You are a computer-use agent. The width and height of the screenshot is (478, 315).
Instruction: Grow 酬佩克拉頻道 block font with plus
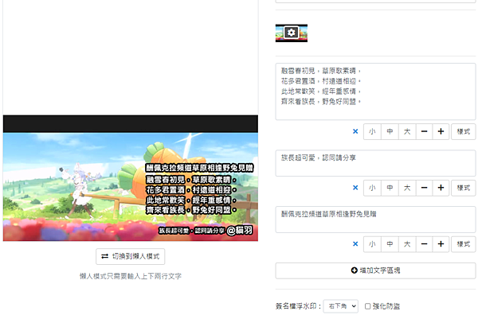pos(441,244)
